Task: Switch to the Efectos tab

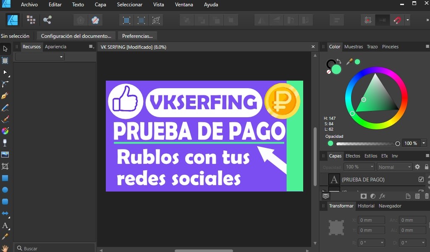Action: [353, 156]
